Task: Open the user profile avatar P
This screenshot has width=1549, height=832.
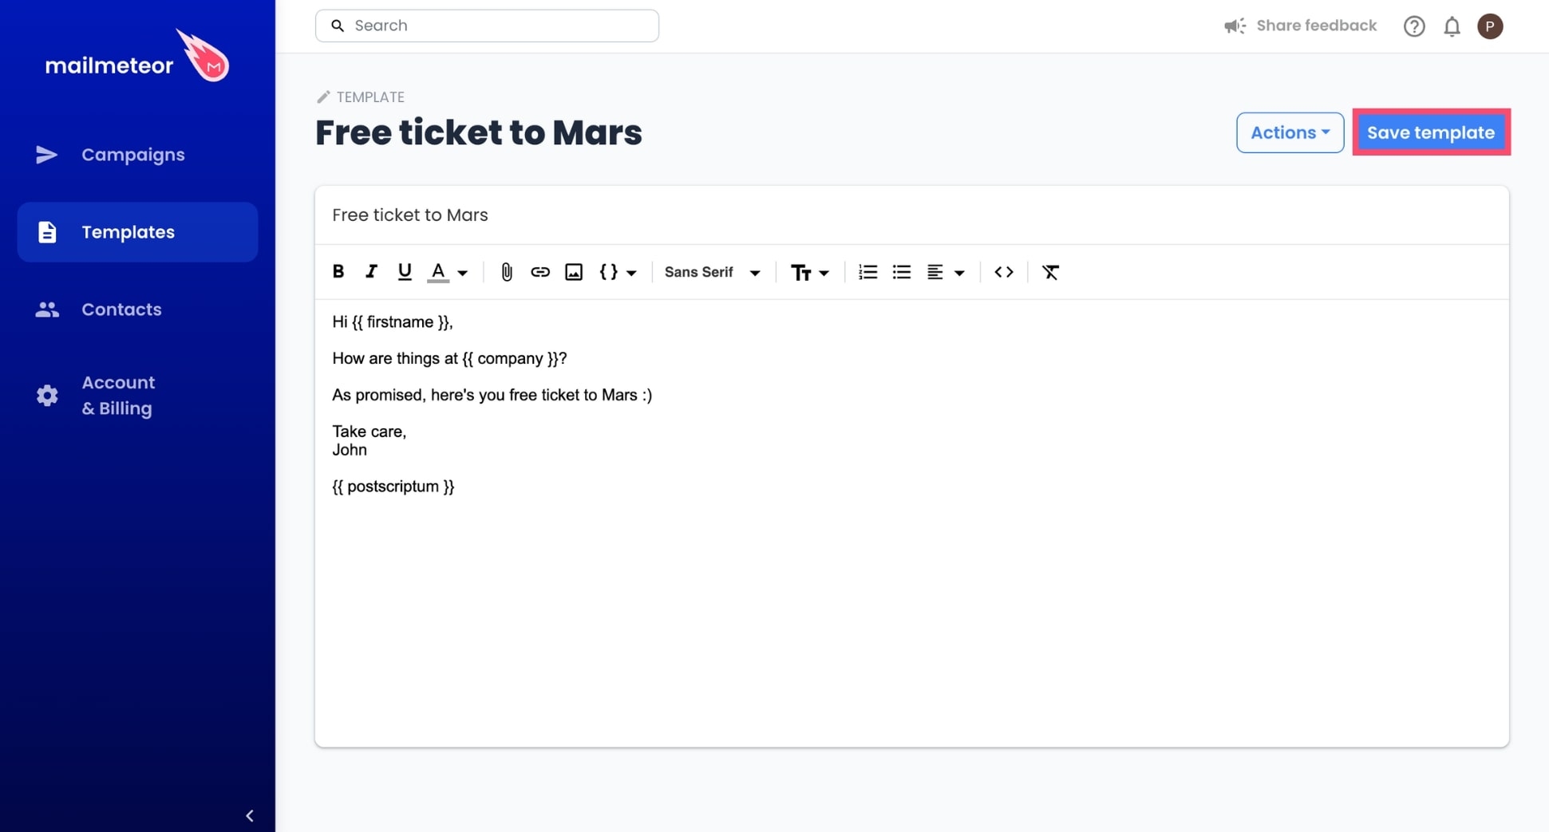Action: point(1490,26)
